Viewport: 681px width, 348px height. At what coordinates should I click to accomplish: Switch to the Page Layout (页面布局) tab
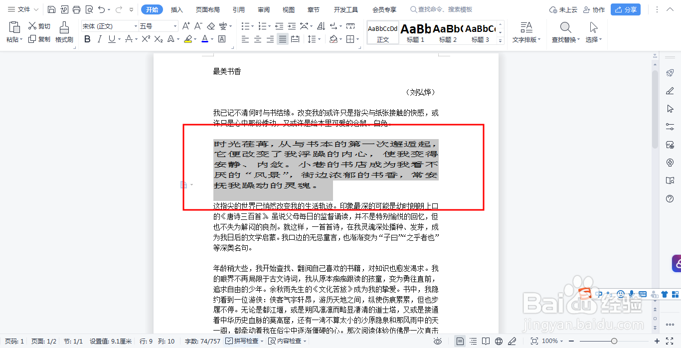point(208,9)
